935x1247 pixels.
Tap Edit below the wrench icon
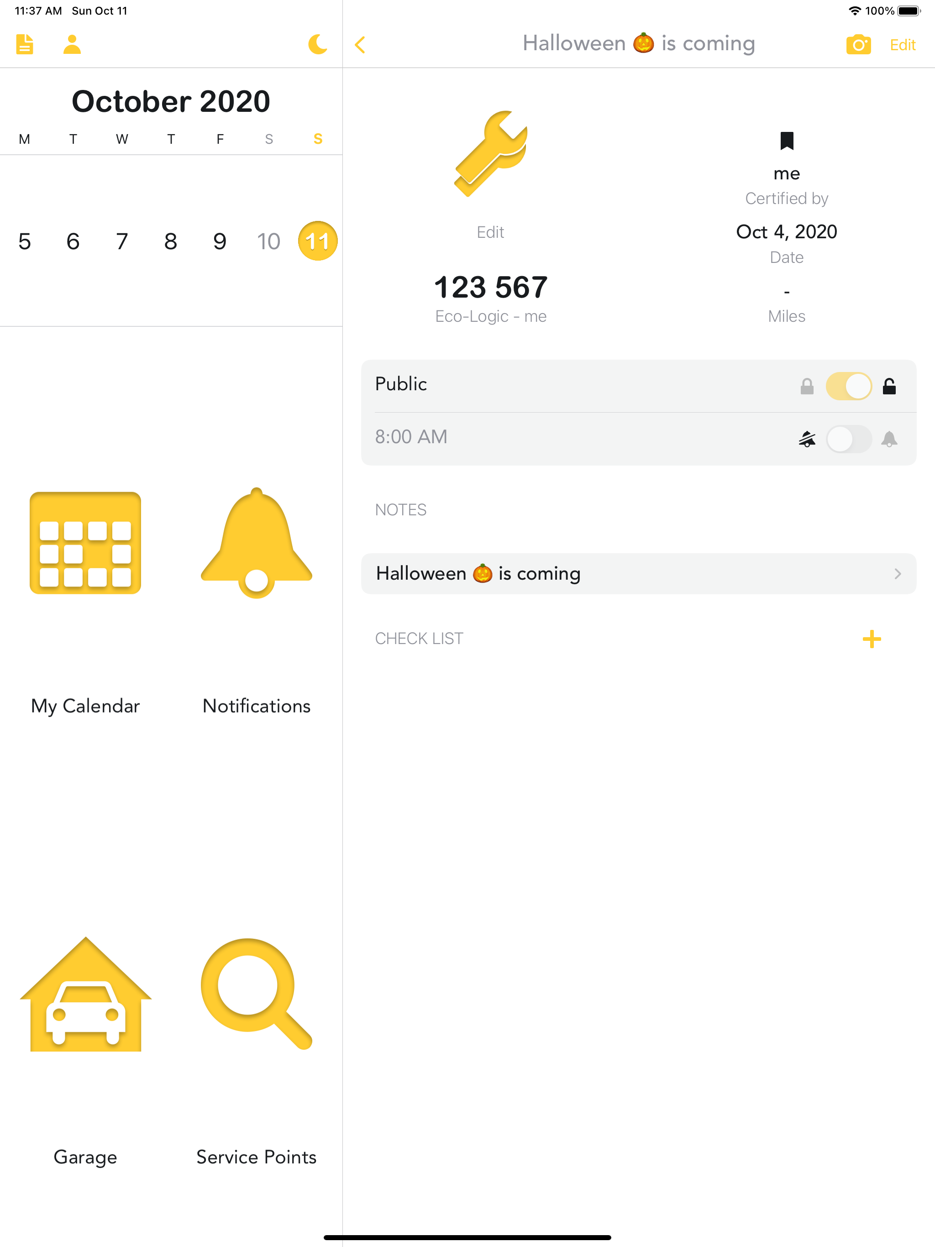(x=490, y=232)
